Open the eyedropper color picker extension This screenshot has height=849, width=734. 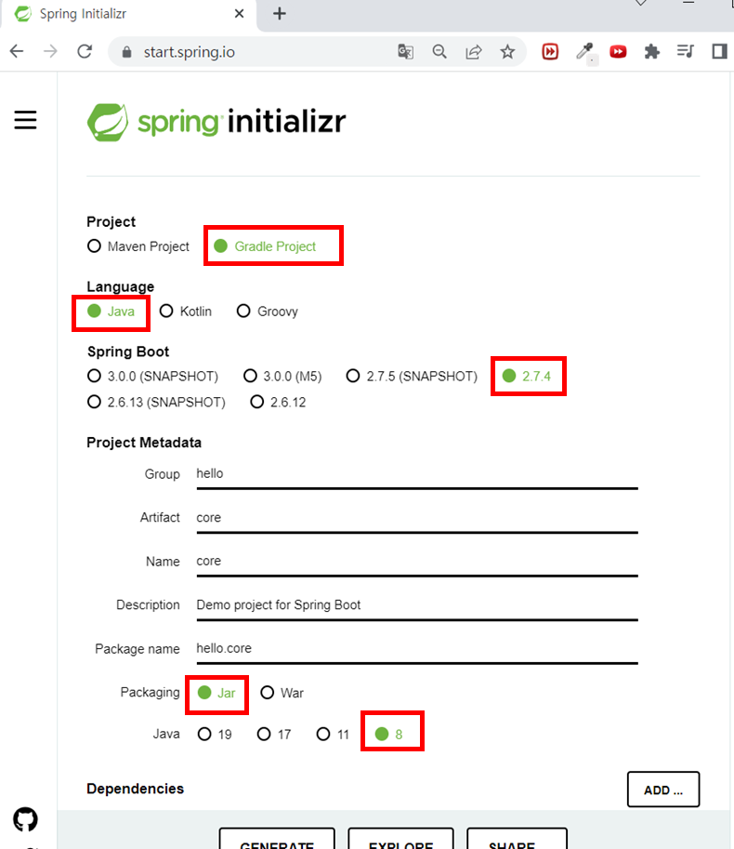pyautogui.click(x=584, y=52)
